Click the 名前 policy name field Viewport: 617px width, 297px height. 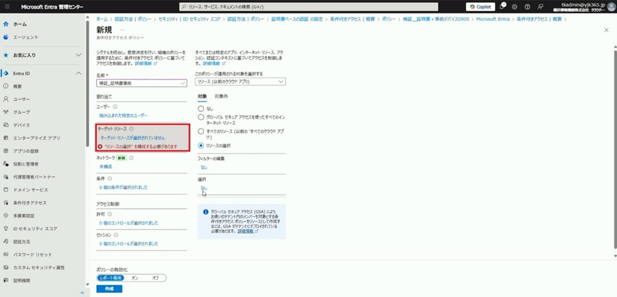[141, 83]
